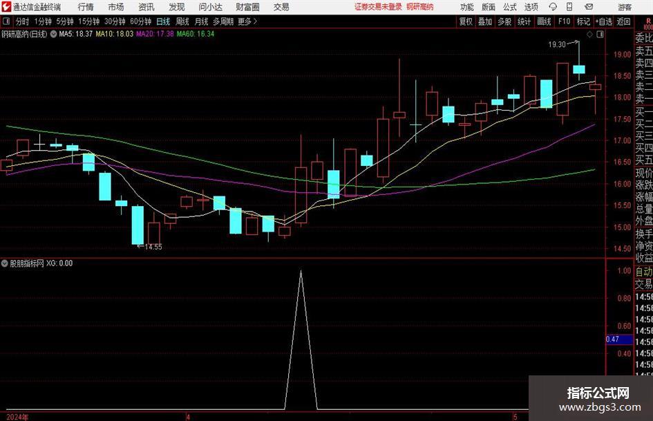
Task: Open the 多周期 view
Action: (x=223, y=21)
